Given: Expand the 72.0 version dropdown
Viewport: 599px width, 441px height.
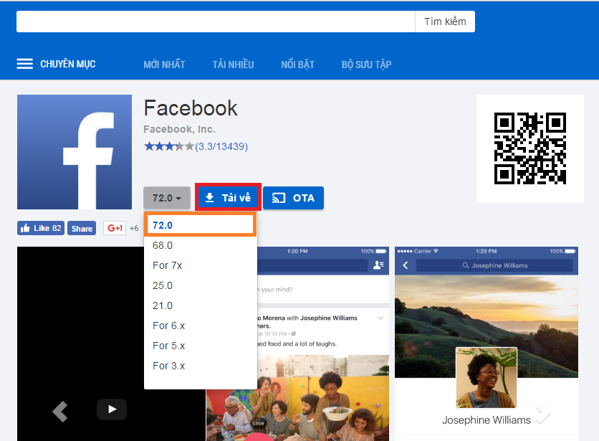Looking at the screenshot, I should click(166, 198).
